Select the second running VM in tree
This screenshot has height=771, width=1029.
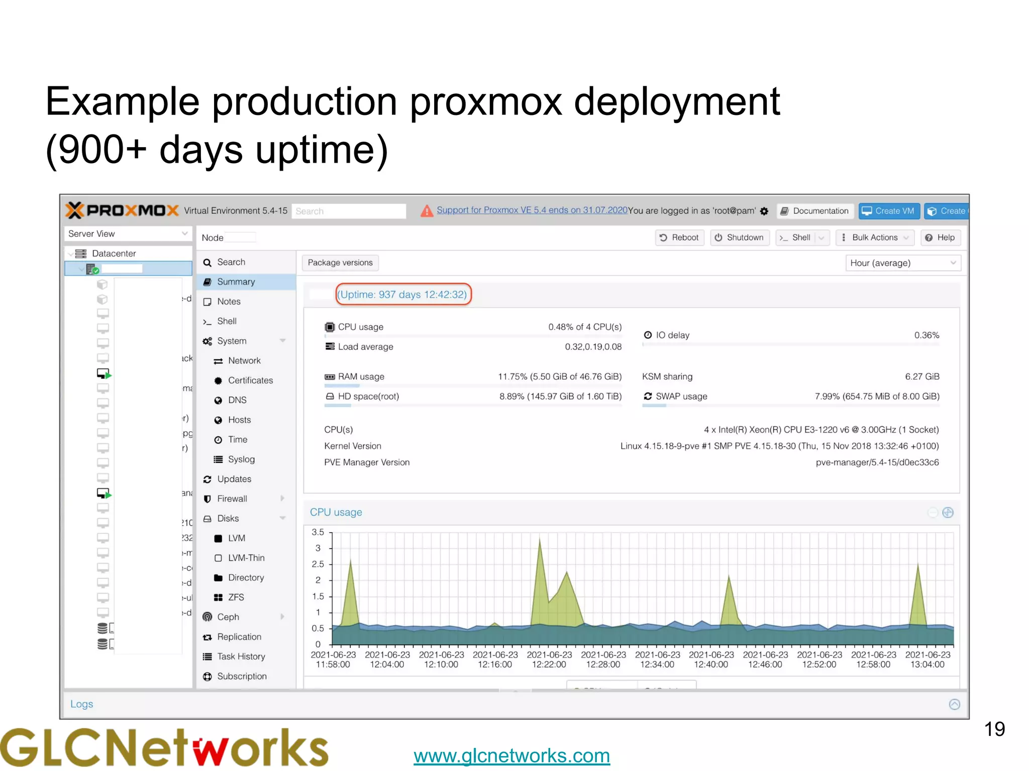click(x=104, y=493)
